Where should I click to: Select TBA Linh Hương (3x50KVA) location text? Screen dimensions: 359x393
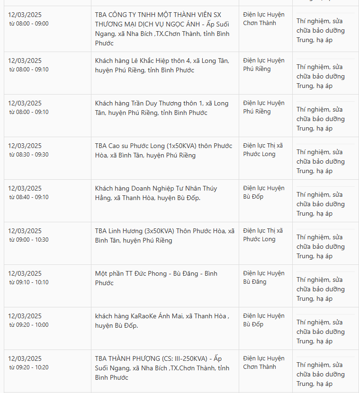165,236
